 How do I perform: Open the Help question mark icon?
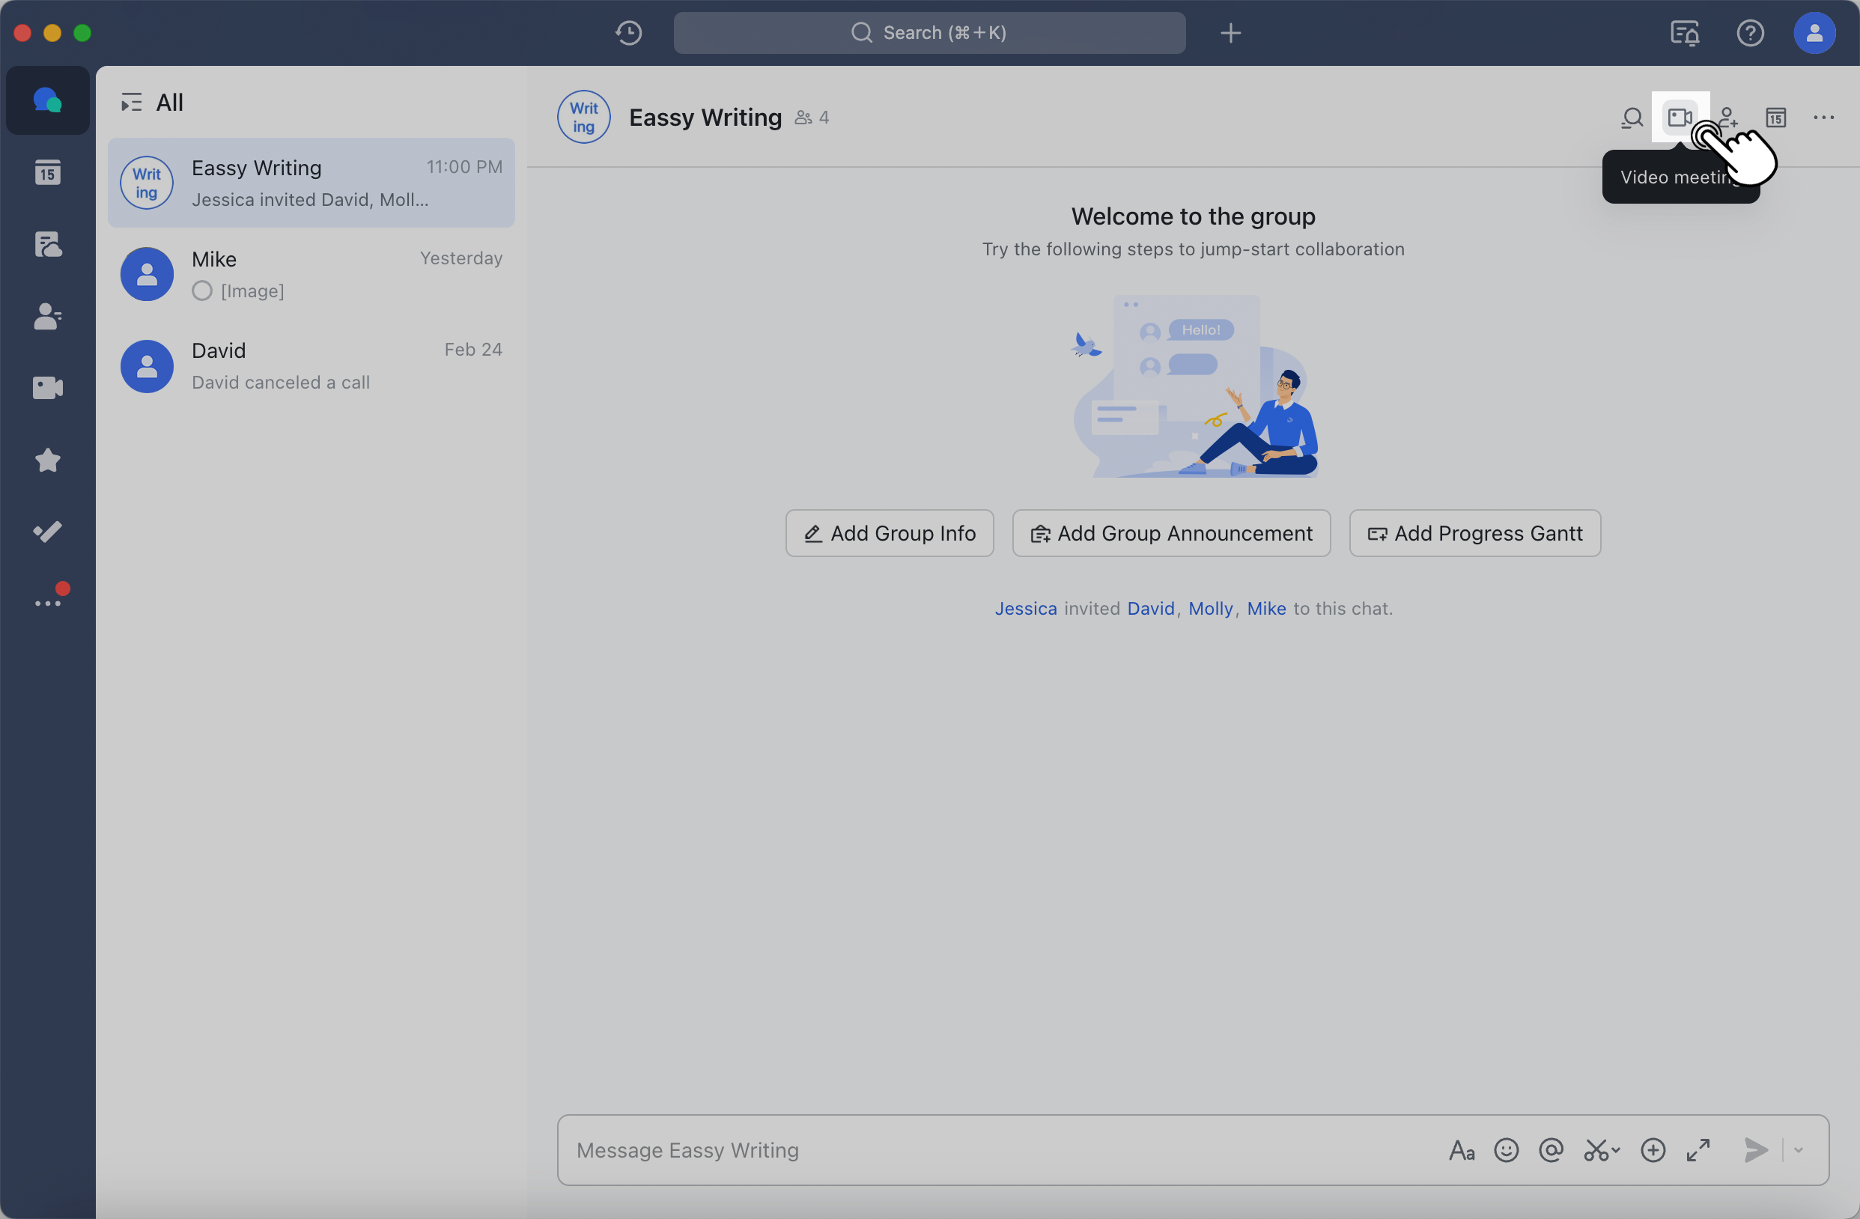point(1750,33)
